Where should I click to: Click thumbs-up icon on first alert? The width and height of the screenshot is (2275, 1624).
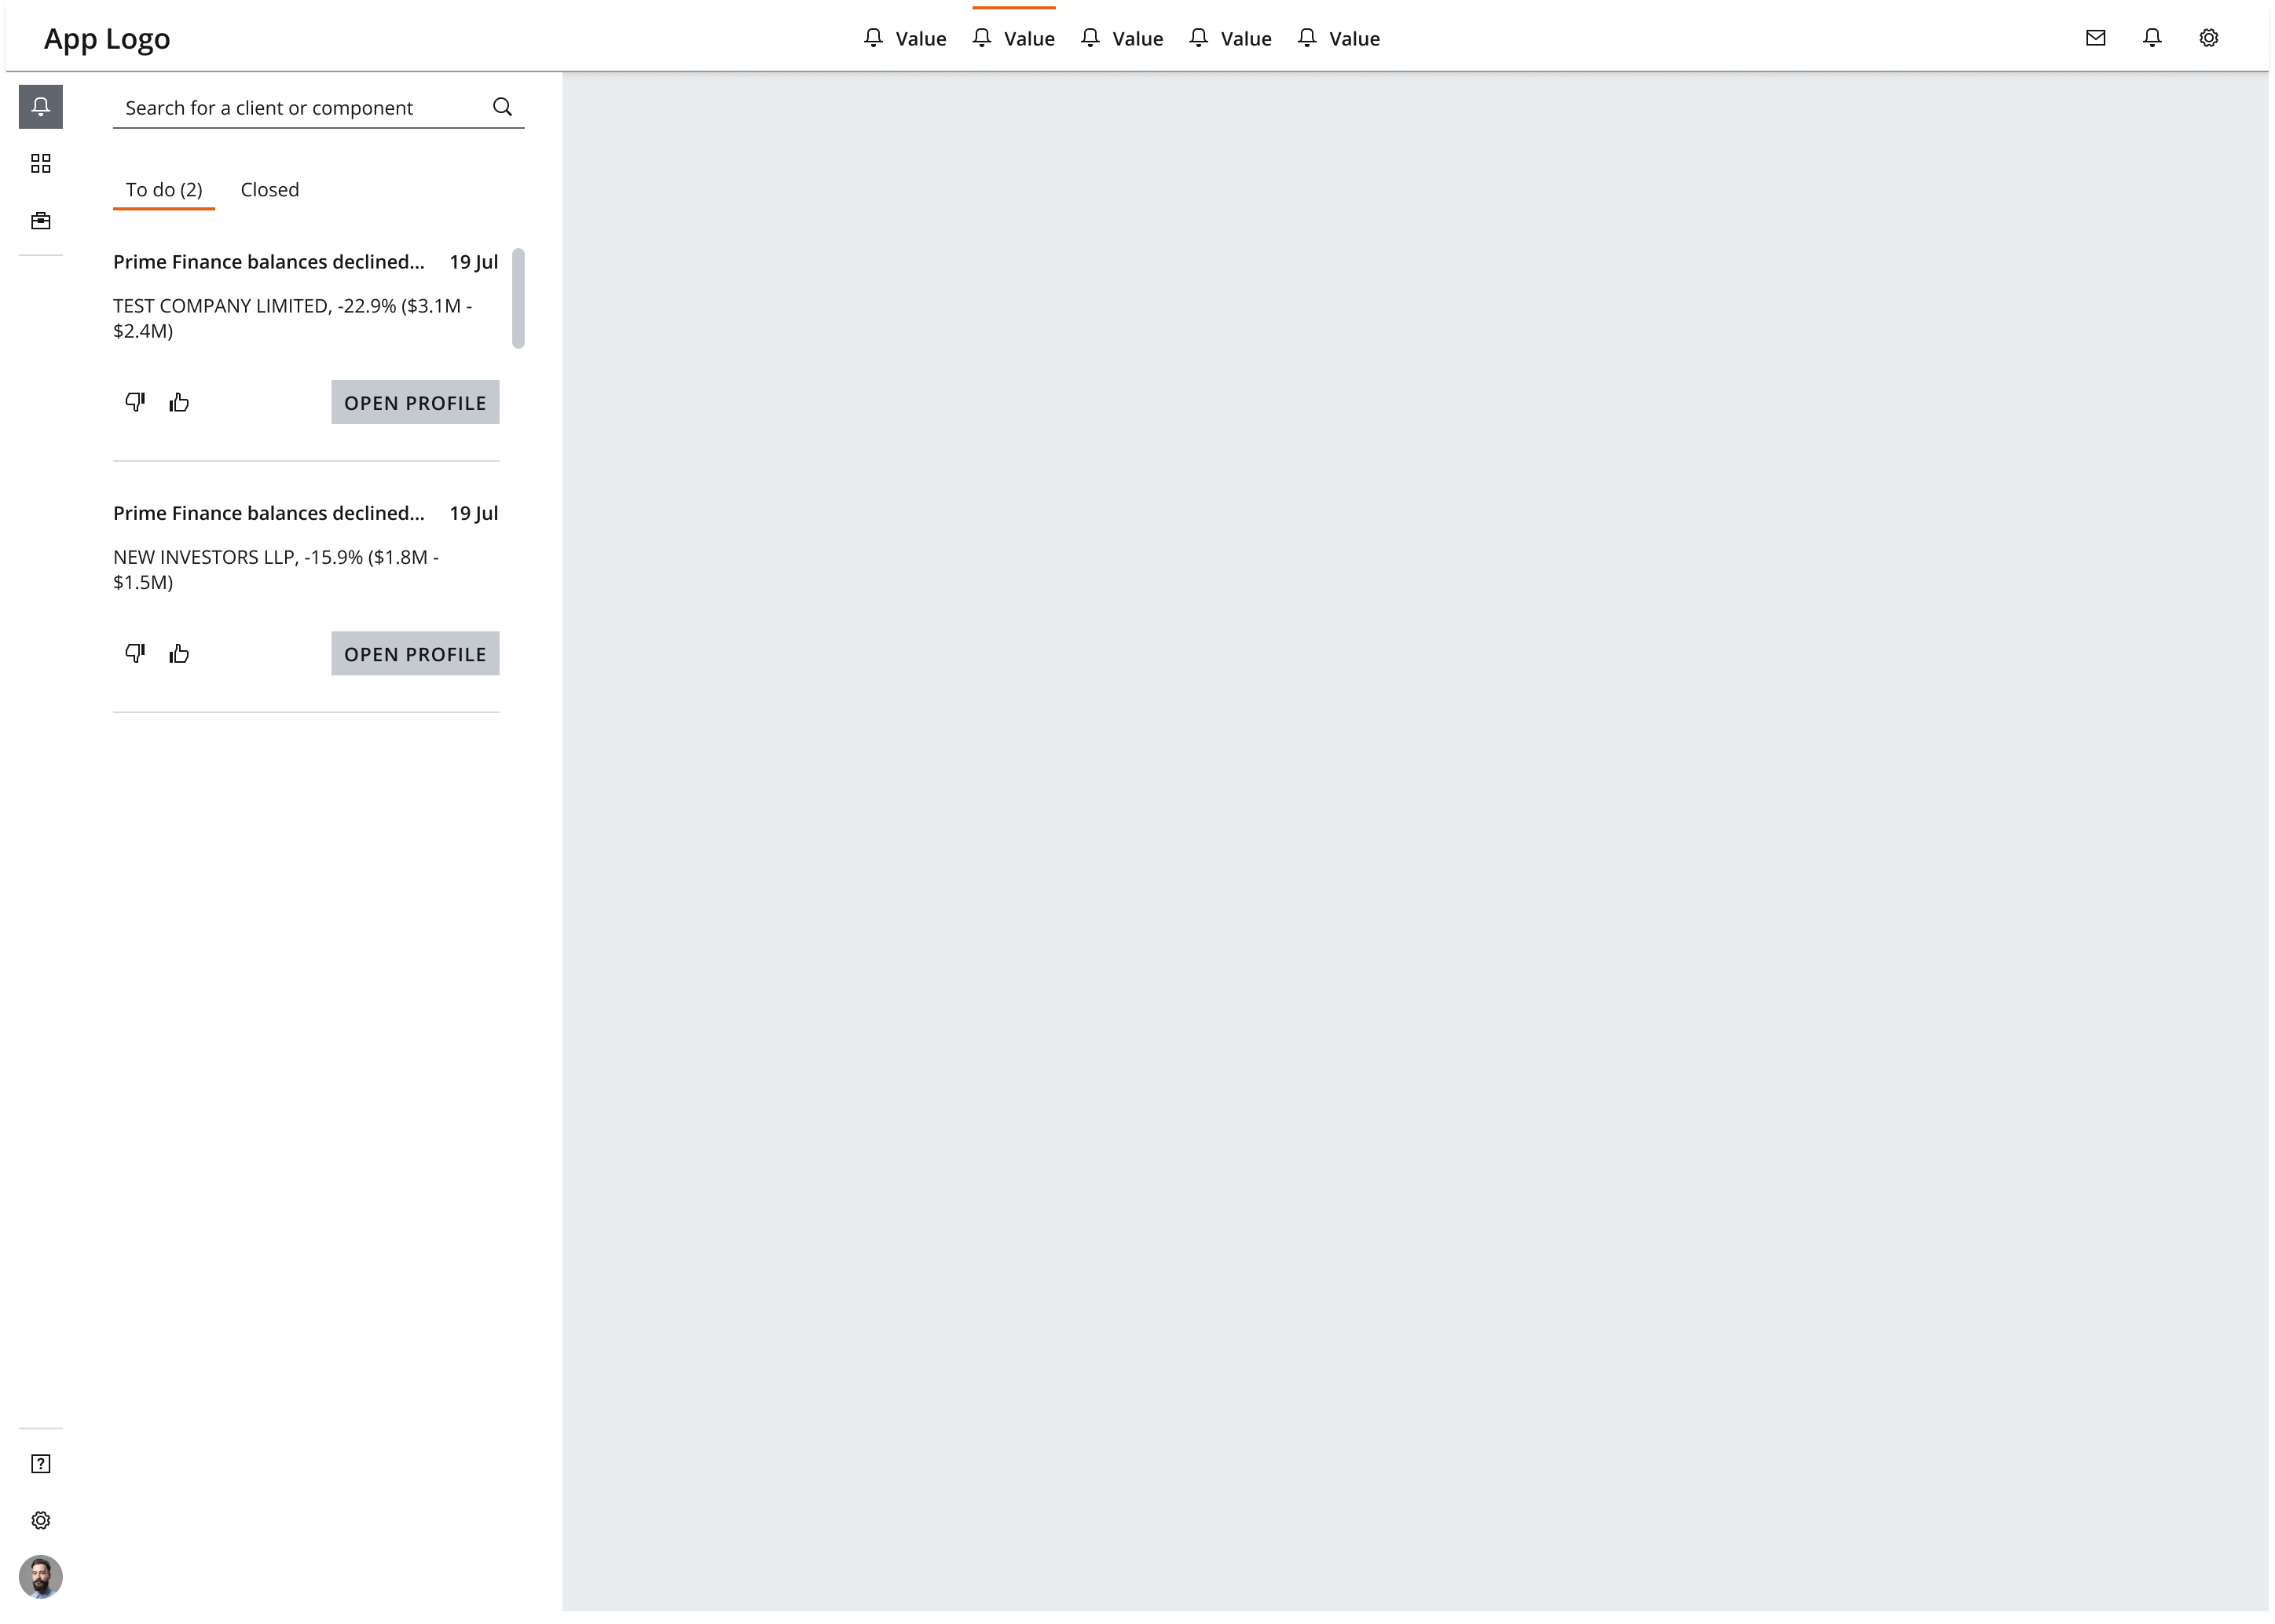pos(178,403)
